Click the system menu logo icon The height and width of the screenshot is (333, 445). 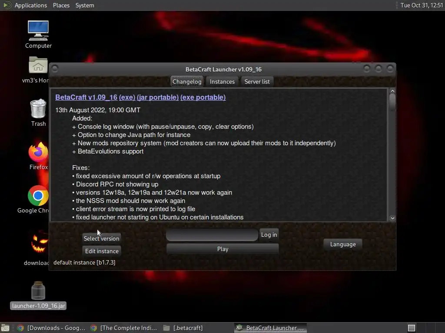(7, 5)
